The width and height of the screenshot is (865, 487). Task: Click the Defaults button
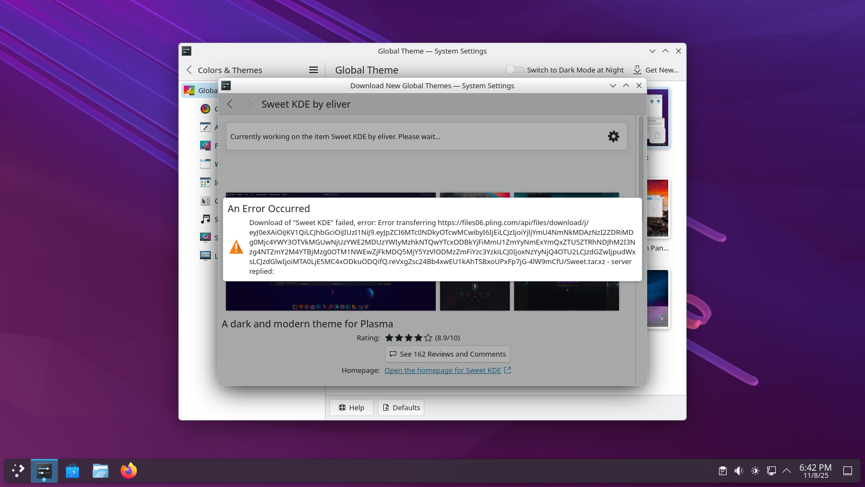point(401,407)
